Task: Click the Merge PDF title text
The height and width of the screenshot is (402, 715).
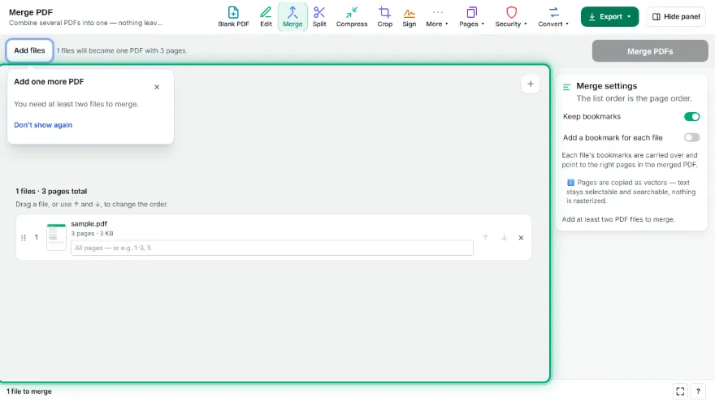Action: click(31, 12)
